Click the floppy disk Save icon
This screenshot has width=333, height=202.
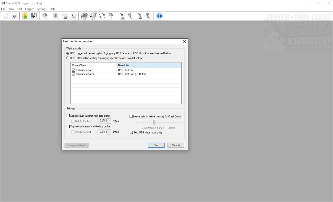[34, 16]
